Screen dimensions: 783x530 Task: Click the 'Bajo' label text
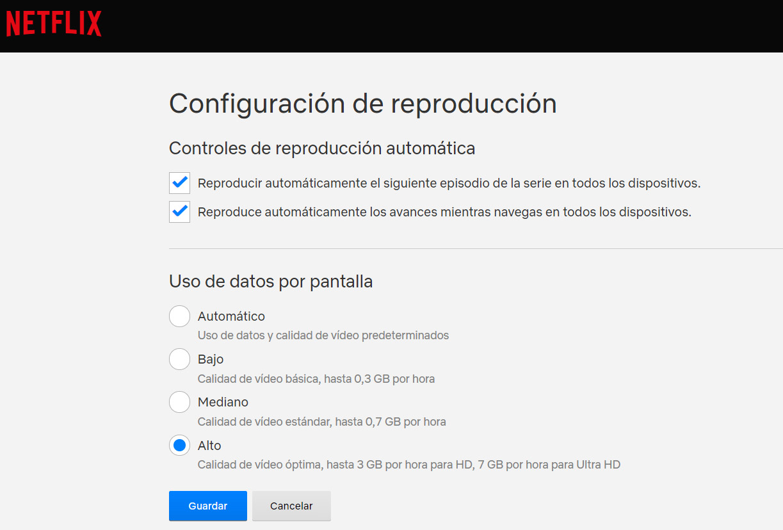[211, 359]
